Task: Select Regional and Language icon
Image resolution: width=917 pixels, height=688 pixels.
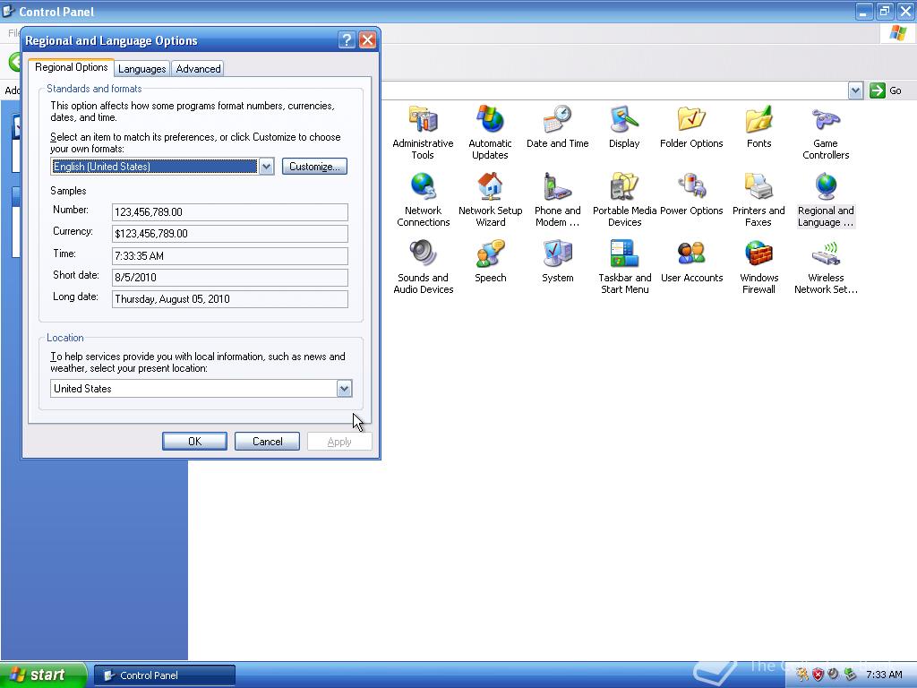Action: pyautogui.click(x=826, y=187)
